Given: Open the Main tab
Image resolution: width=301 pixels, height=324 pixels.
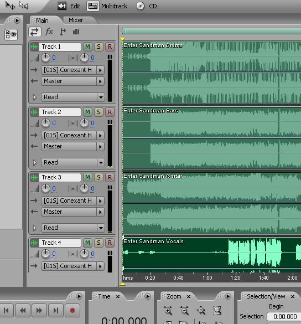Looking at the screenshot, I should [42, 20].
